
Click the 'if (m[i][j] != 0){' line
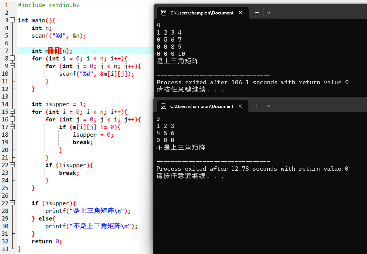click(x=90, y=127)
